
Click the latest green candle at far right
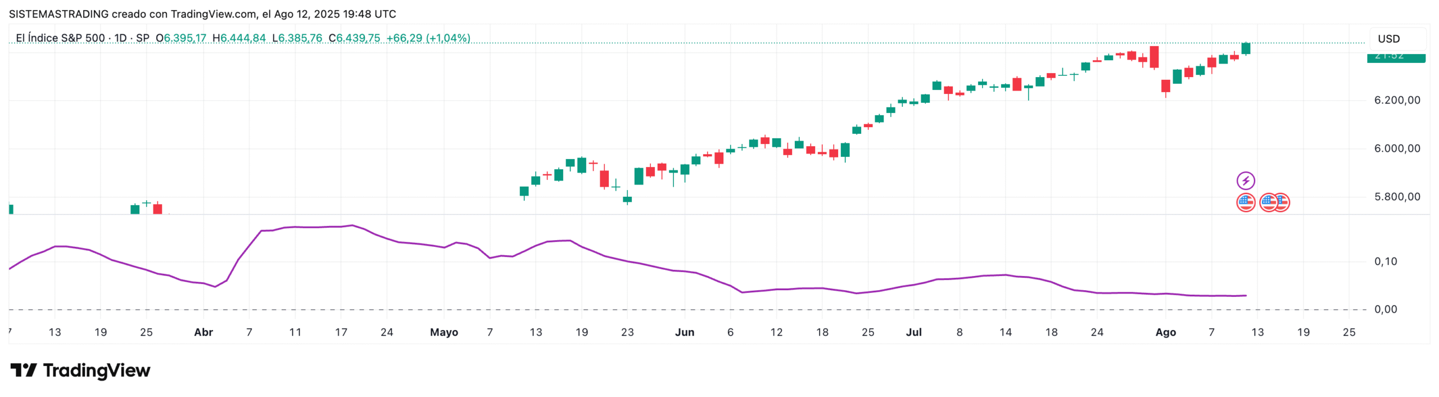1246,49
